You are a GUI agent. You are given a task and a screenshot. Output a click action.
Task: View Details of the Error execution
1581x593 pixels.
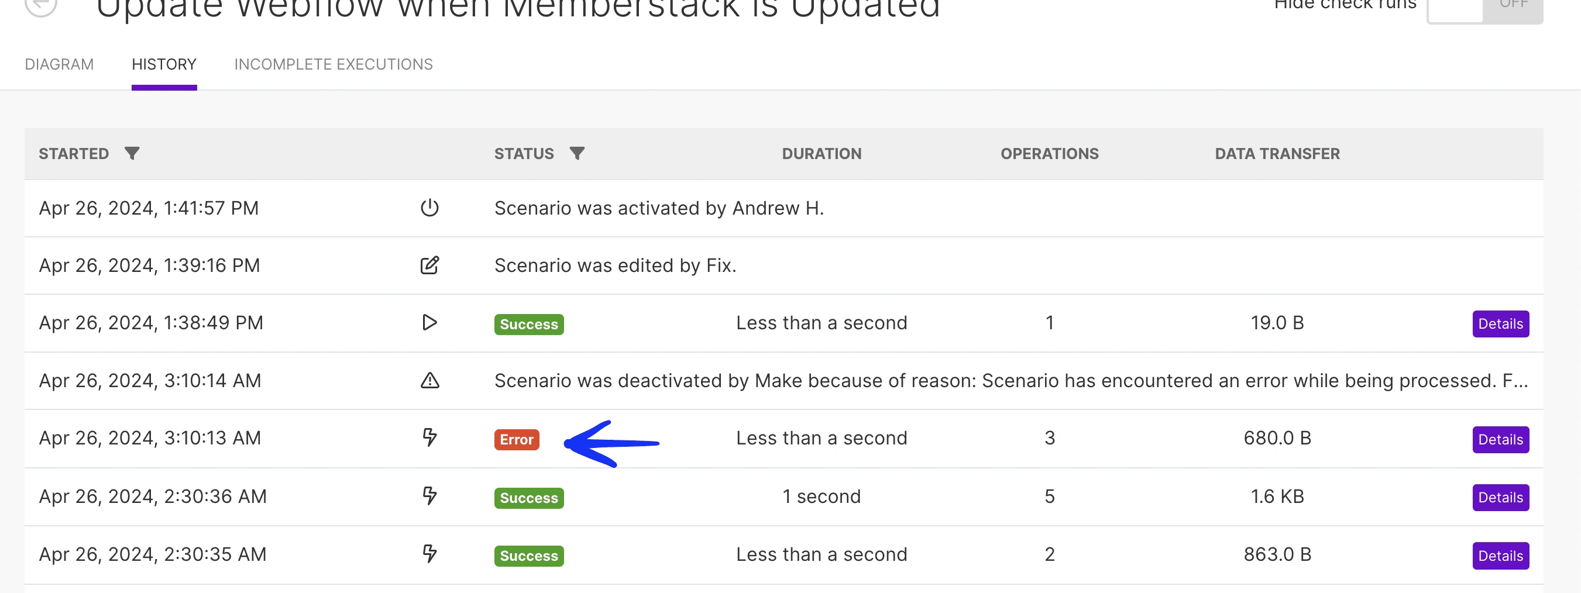(x=1500, y=439)
